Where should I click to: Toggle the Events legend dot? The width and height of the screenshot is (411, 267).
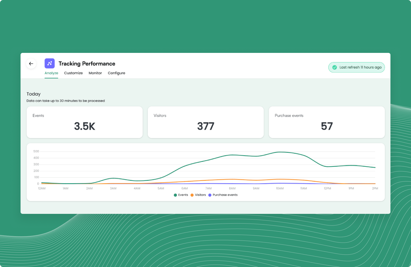[175, 195]
